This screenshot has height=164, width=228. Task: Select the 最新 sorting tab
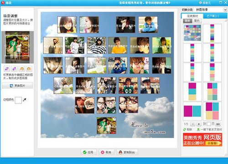coord(187,20)
